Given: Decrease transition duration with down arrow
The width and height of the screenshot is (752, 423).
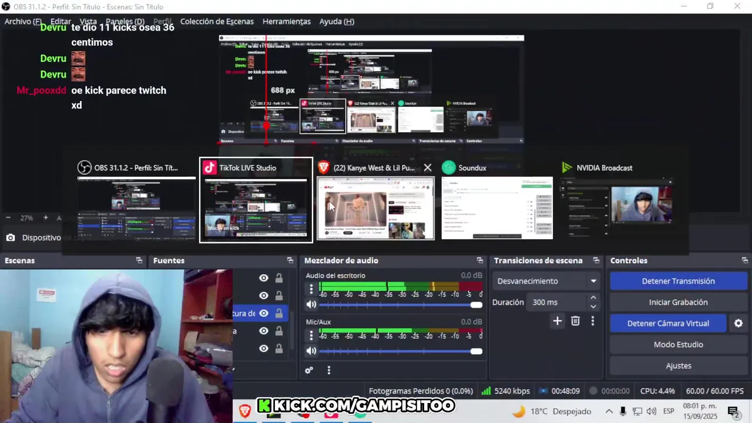Looking at the screenshot, I should 593,306.
